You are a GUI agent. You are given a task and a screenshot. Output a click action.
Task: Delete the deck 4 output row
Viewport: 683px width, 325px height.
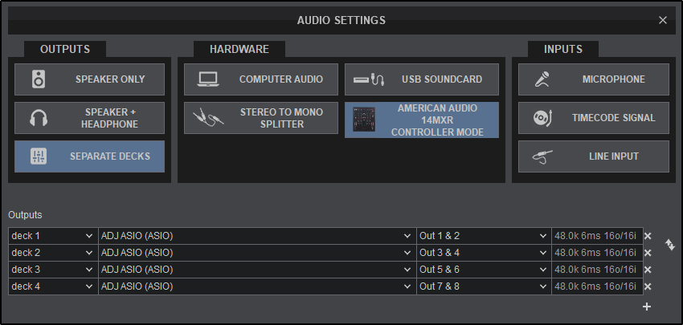648,287
